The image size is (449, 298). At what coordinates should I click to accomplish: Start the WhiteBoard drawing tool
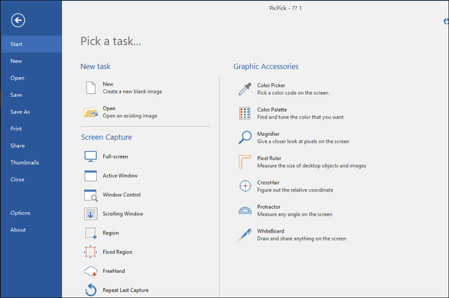pos(244,235)
